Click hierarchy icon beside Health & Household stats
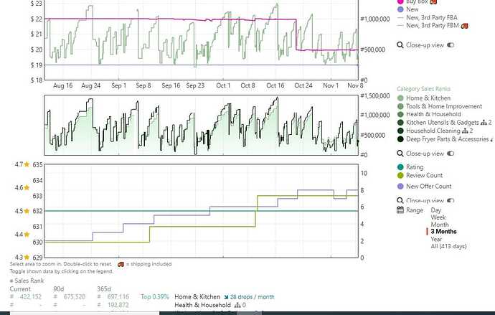 (x=237, y=305)
